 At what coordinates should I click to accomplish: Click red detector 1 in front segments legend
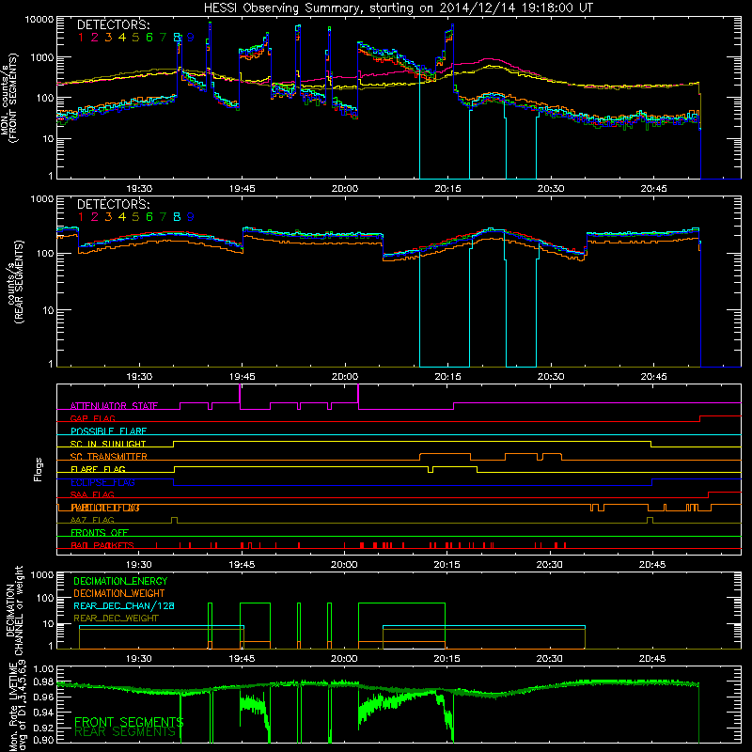click(81, 38)
